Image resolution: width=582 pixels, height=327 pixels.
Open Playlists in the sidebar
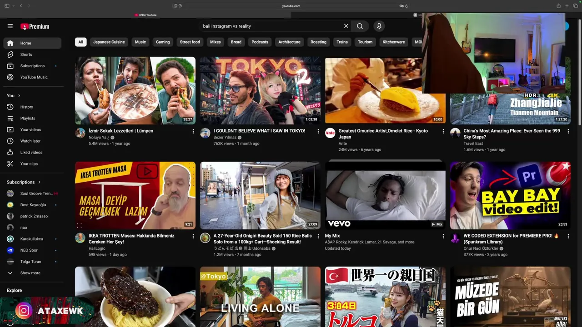tap(32, 119)
